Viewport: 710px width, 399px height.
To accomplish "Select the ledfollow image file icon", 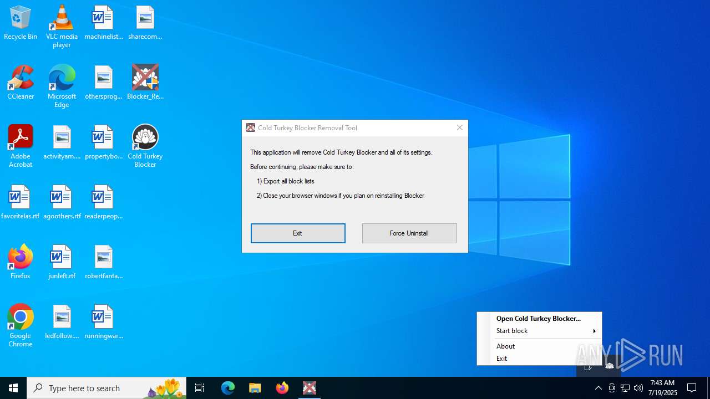I will point(62,323).
